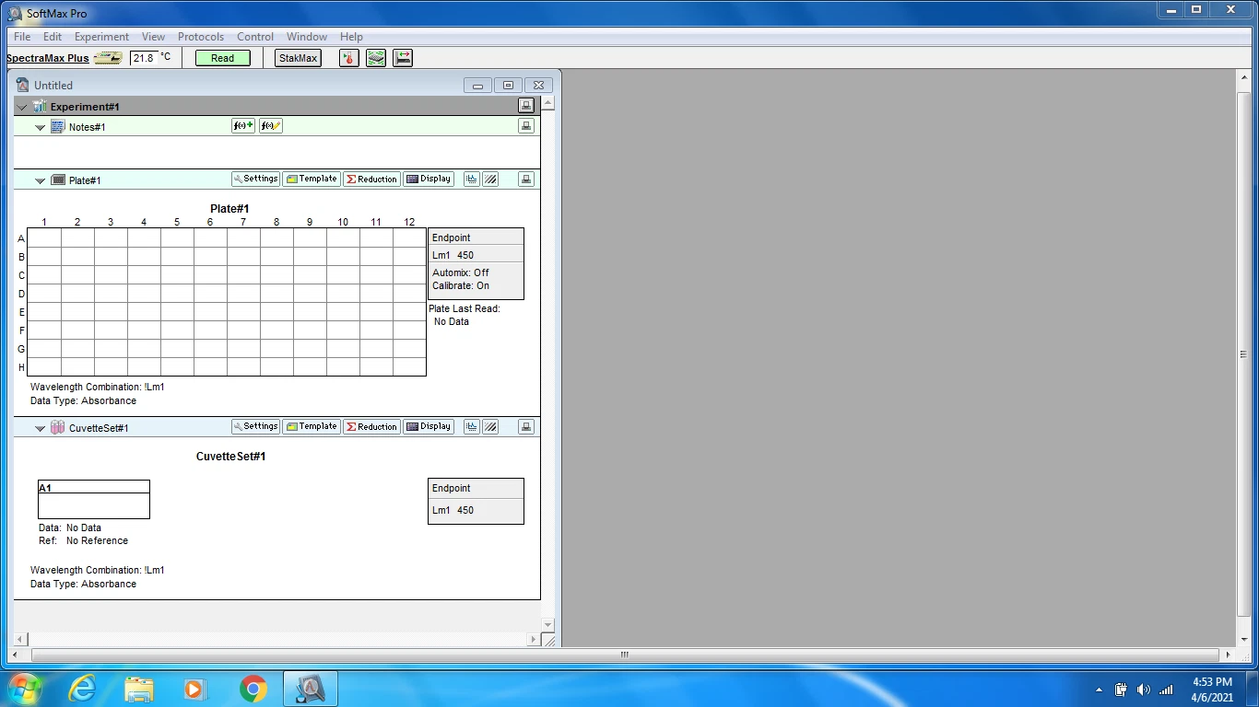
Task: Open the Window menu
Action: [x=307, y=37]
